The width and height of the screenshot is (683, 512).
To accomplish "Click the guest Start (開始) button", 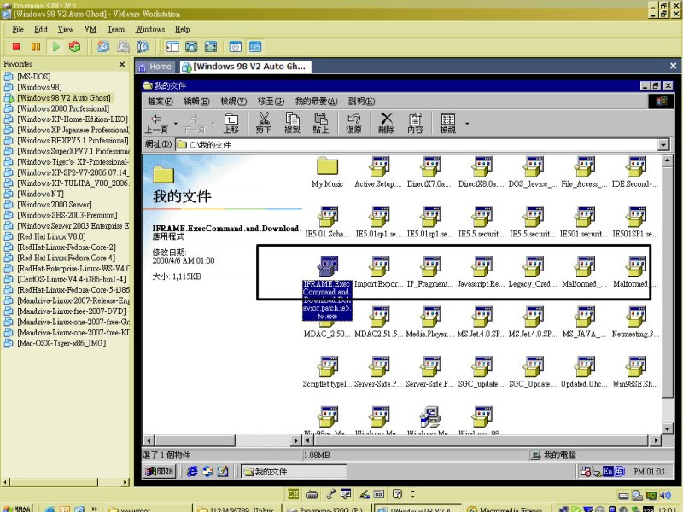I will point(160,471).
